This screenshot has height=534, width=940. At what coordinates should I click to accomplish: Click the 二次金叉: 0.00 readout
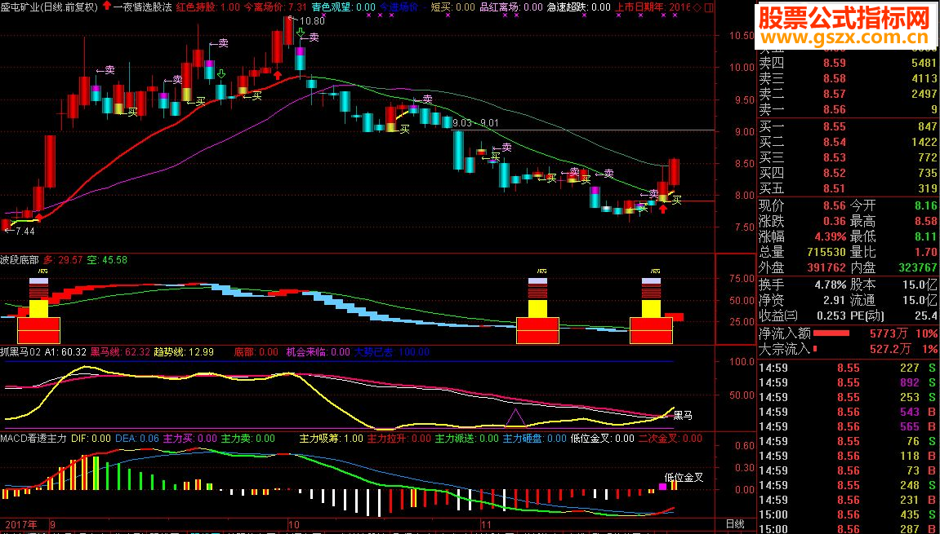click(x=670, y=439)
